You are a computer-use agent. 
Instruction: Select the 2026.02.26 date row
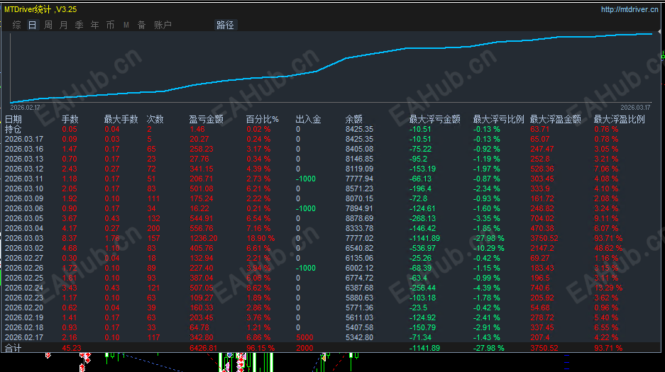[23, 268]
